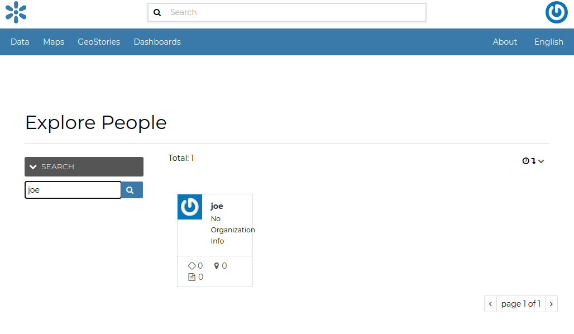Viewport: 574px width, 334px height.
Task: Click inside the joe filter text field
Action: click(73, 190)
